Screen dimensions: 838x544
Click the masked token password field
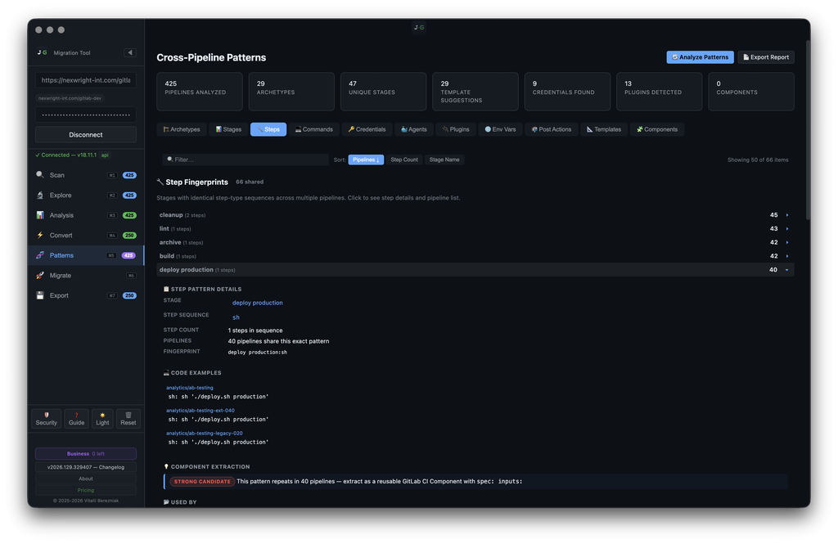[85, 115]
